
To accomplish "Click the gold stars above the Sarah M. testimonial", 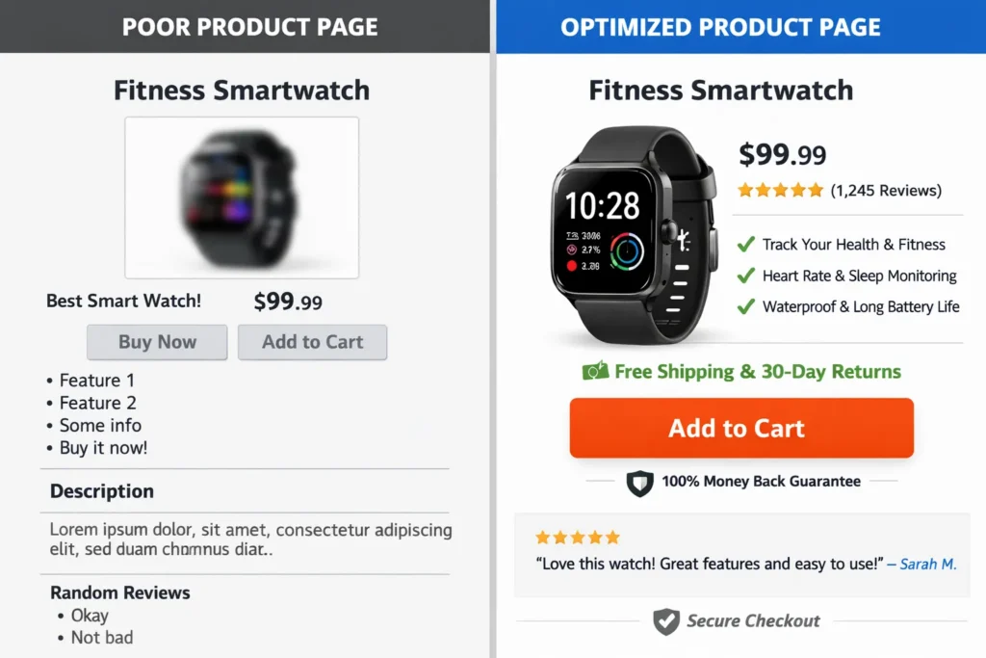I will [x=578, y=538].
